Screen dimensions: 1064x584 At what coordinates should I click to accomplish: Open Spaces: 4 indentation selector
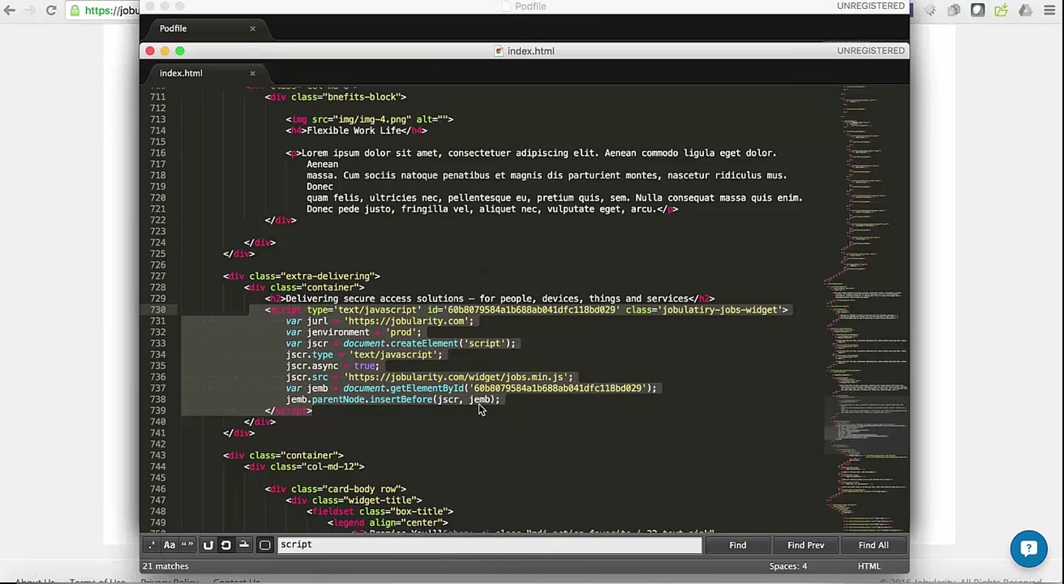tap(788, 566)
